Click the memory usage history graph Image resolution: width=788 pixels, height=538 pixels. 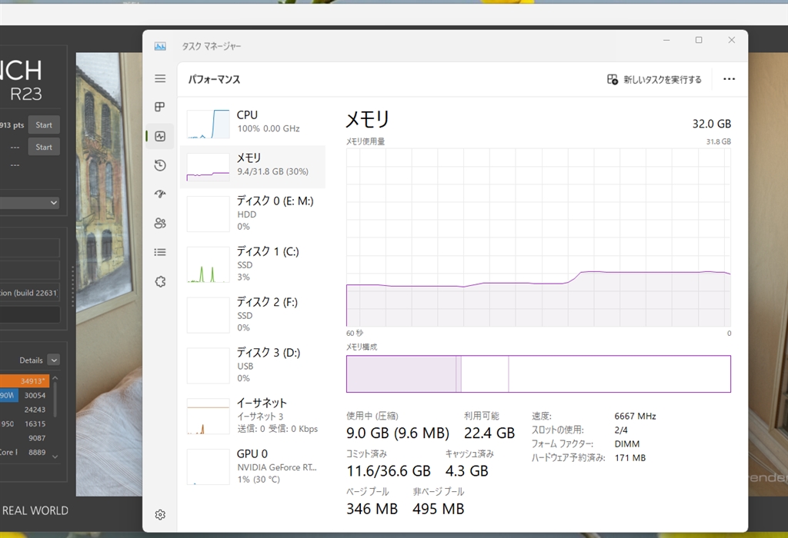[x=538, y=237]
